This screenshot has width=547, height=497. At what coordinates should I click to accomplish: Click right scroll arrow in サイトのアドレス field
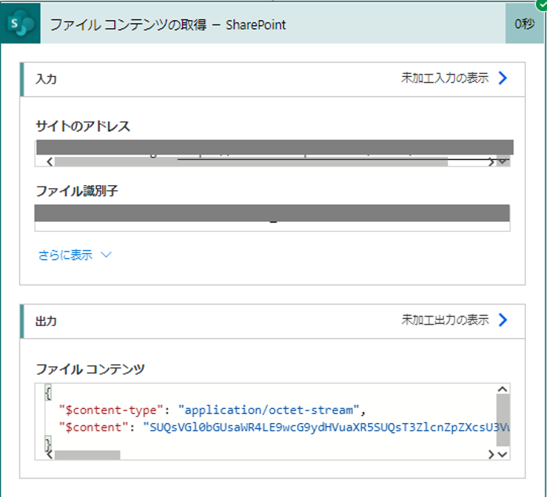point(491,162)
